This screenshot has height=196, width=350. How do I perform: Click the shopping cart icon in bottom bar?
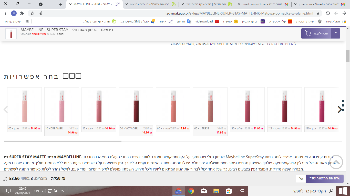point(5,178)
